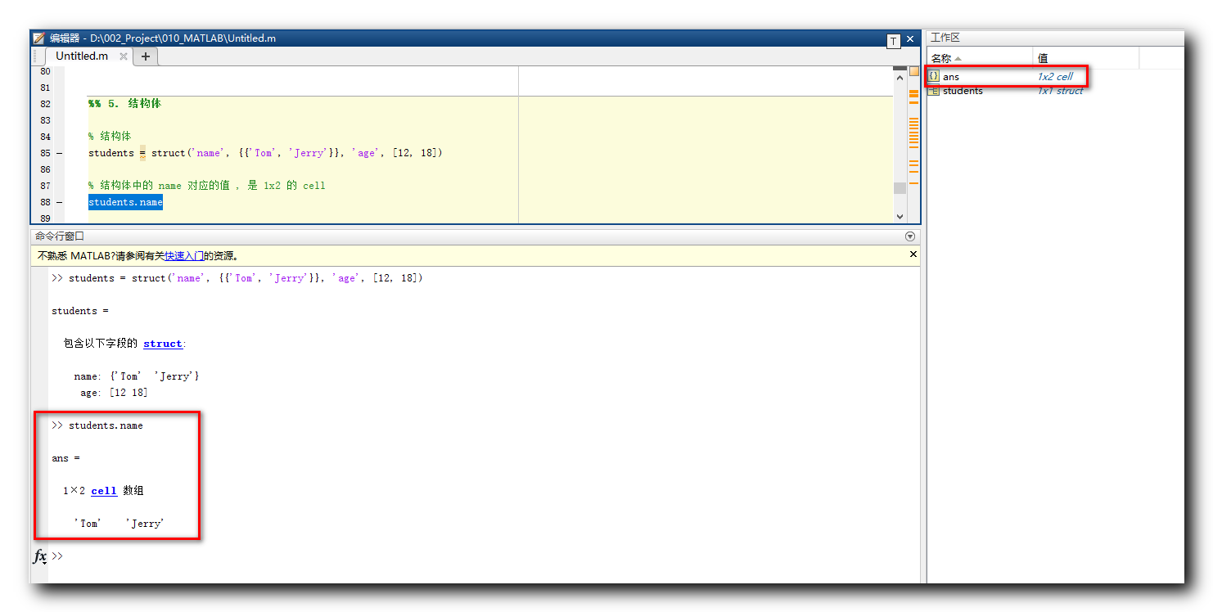Add a new editor tab with plus button

click(146, 56)
